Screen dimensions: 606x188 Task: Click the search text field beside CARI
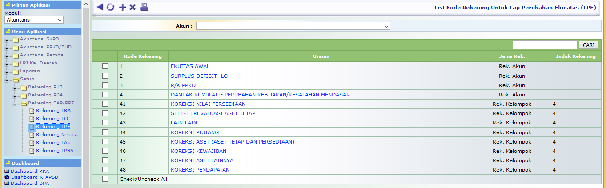[x=544, y=45]
